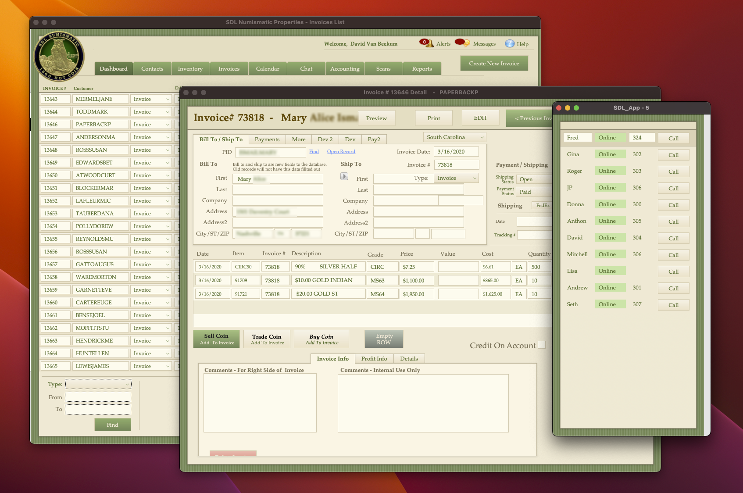
Task: Click the blue Help question mark icon
Action: click(x=509, y=44)
